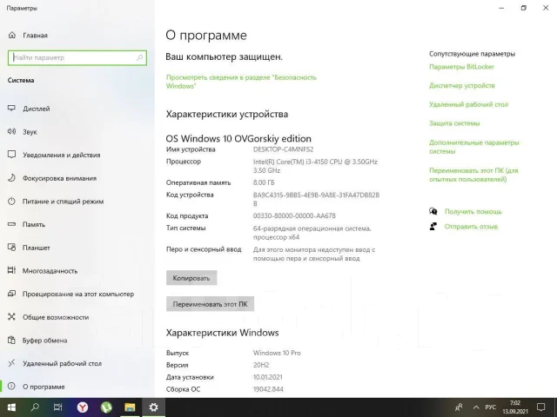Open Питание и спящий режим power icon

(x=11, y=201)
